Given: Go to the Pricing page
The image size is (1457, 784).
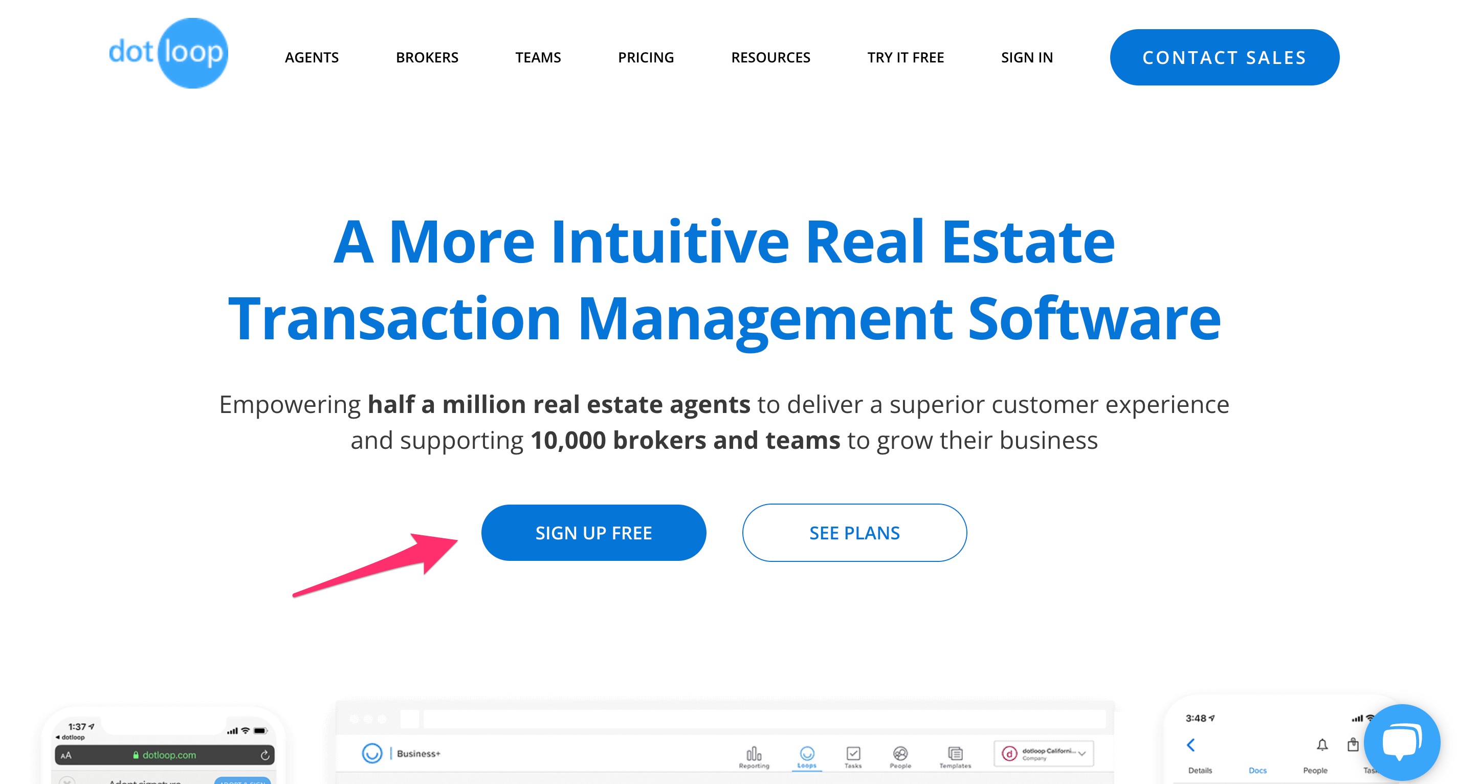Looking at the screenshot, I should click(646, 57).
